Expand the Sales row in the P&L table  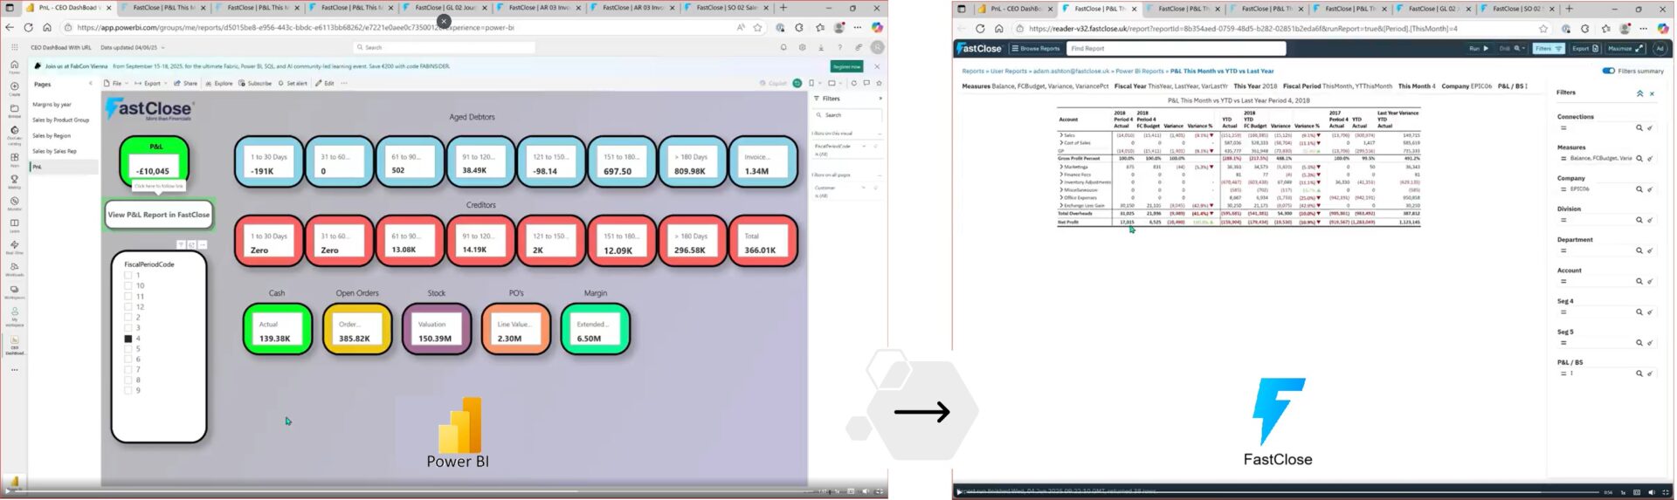[x=1061, y=135]
